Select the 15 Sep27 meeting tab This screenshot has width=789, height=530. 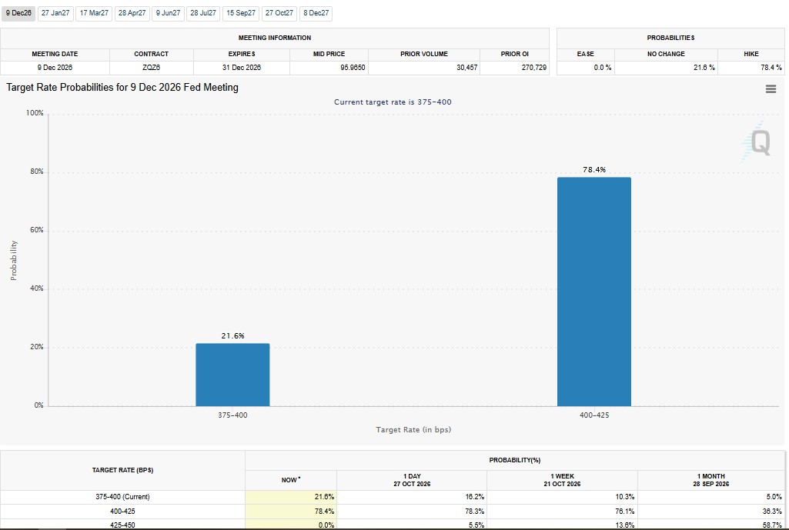click(x=240, y=13)
